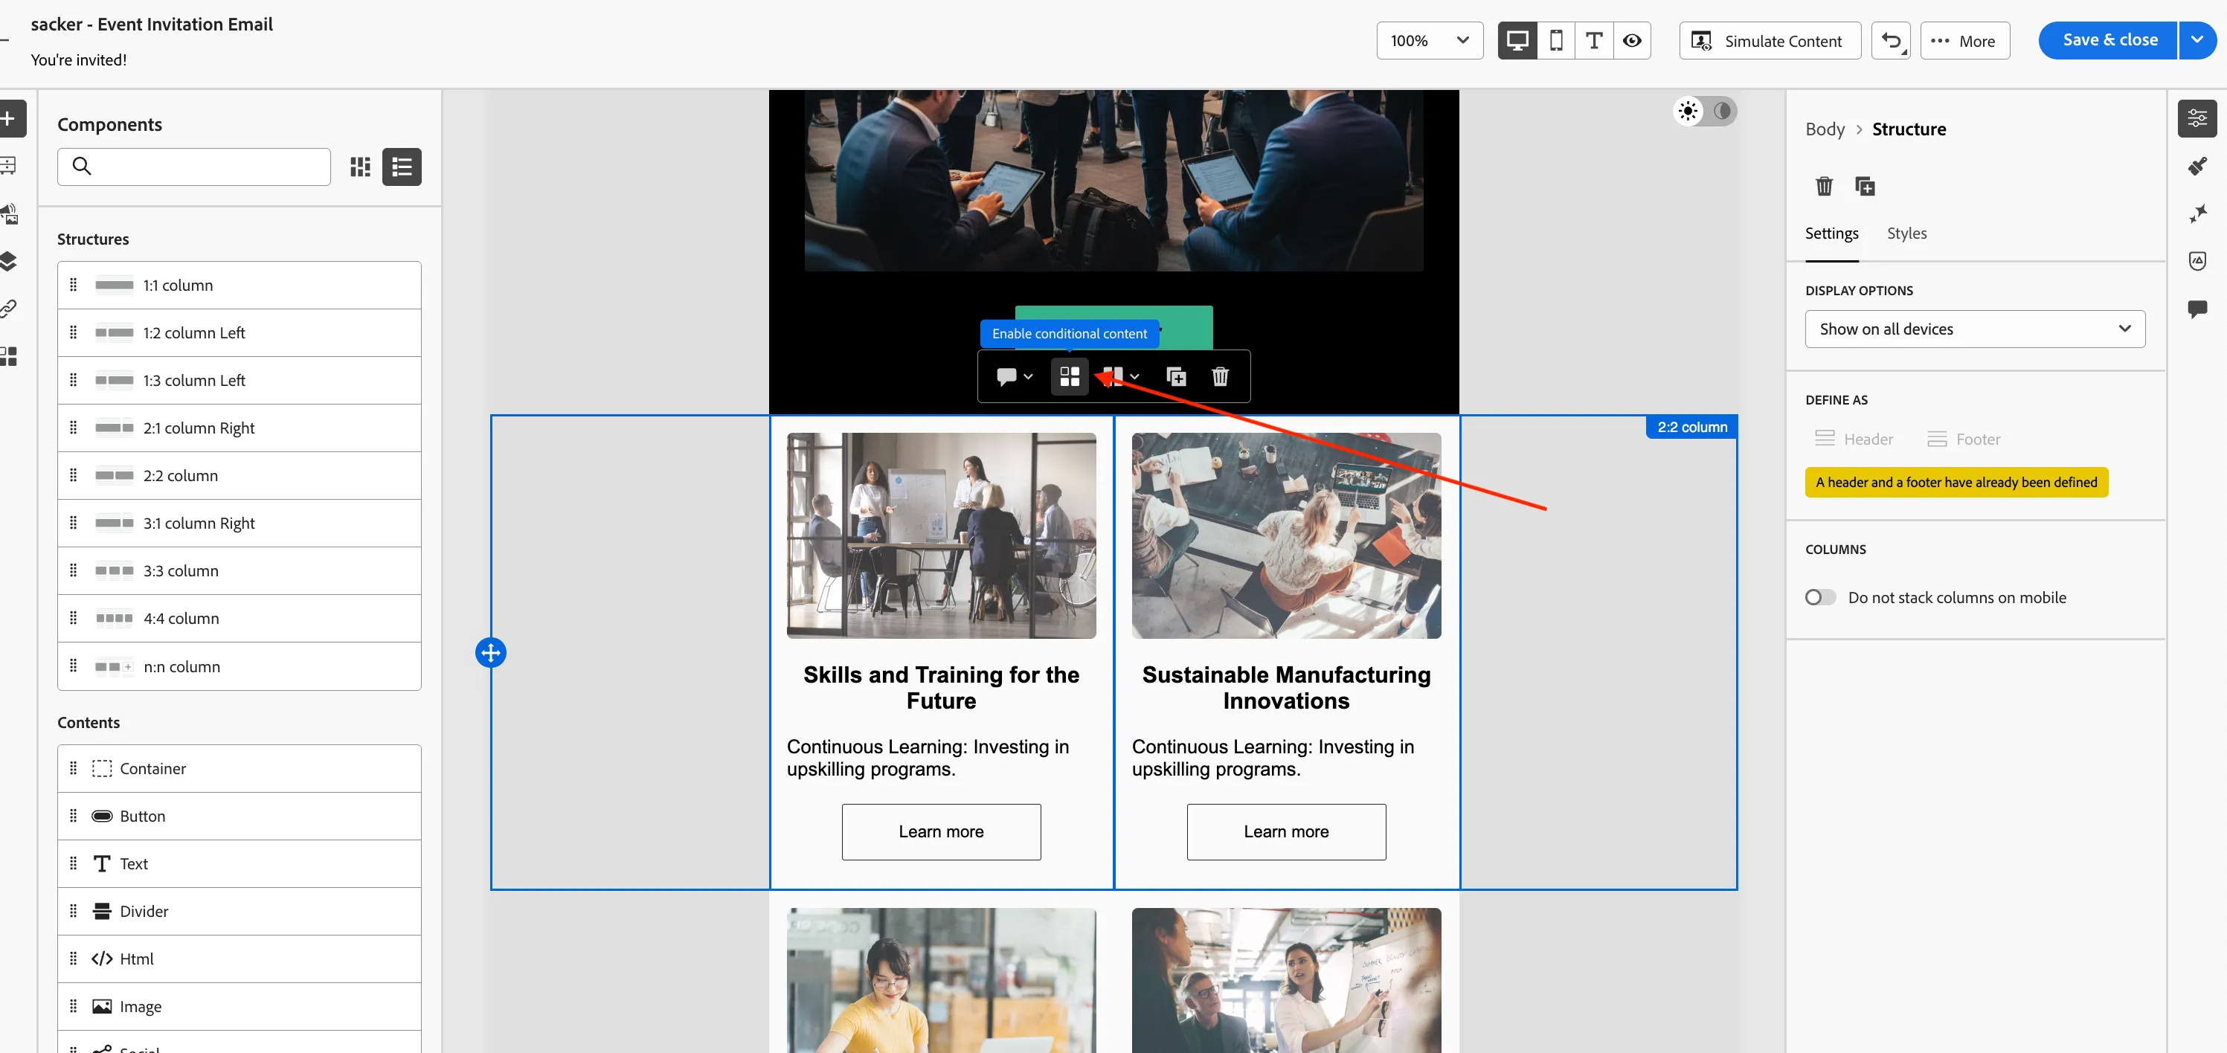The width and height of the screenshot is (2227, 1053).
Task: Delete structure from floating toolbar
Action: pos(1220,376)
